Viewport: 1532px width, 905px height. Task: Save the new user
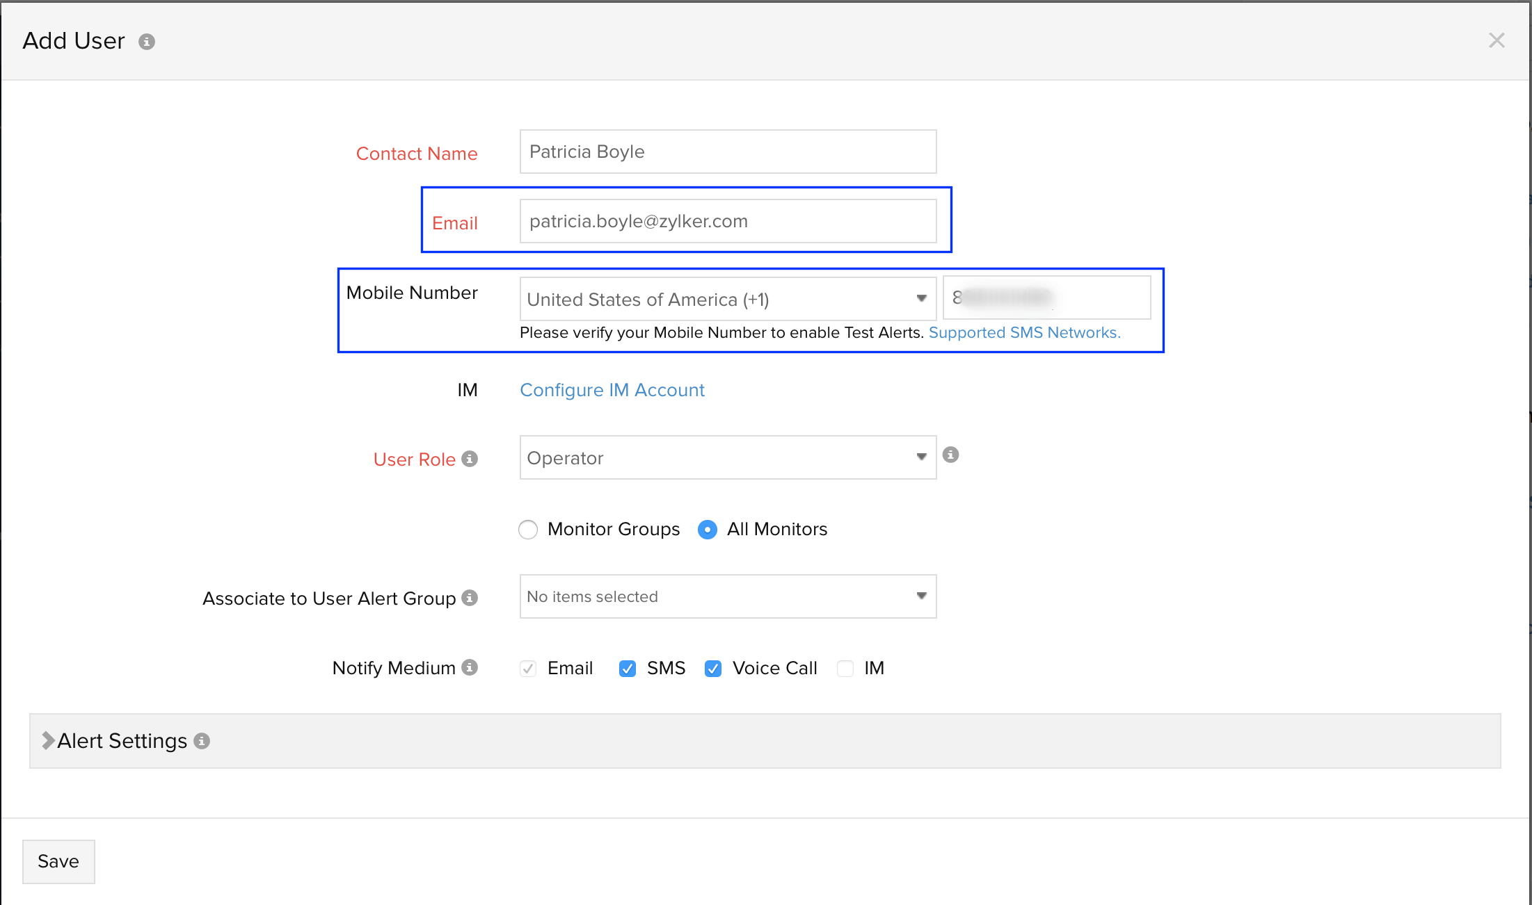pyautogui.click(x=58, y=861)
